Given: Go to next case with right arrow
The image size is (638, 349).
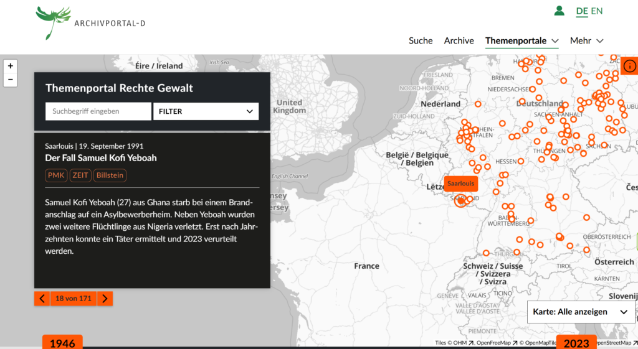Looking at the screenshot, I should pos(105,299).
